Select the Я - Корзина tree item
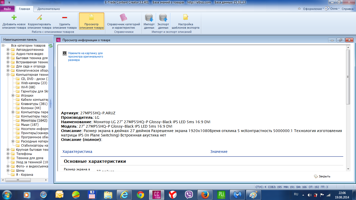356x200 pixels. click(x=24, y=175)
